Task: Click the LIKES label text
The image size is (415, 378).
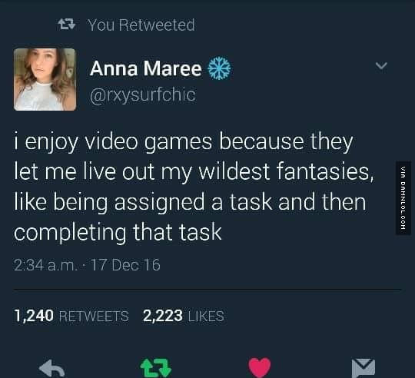Action: (206, 317)
